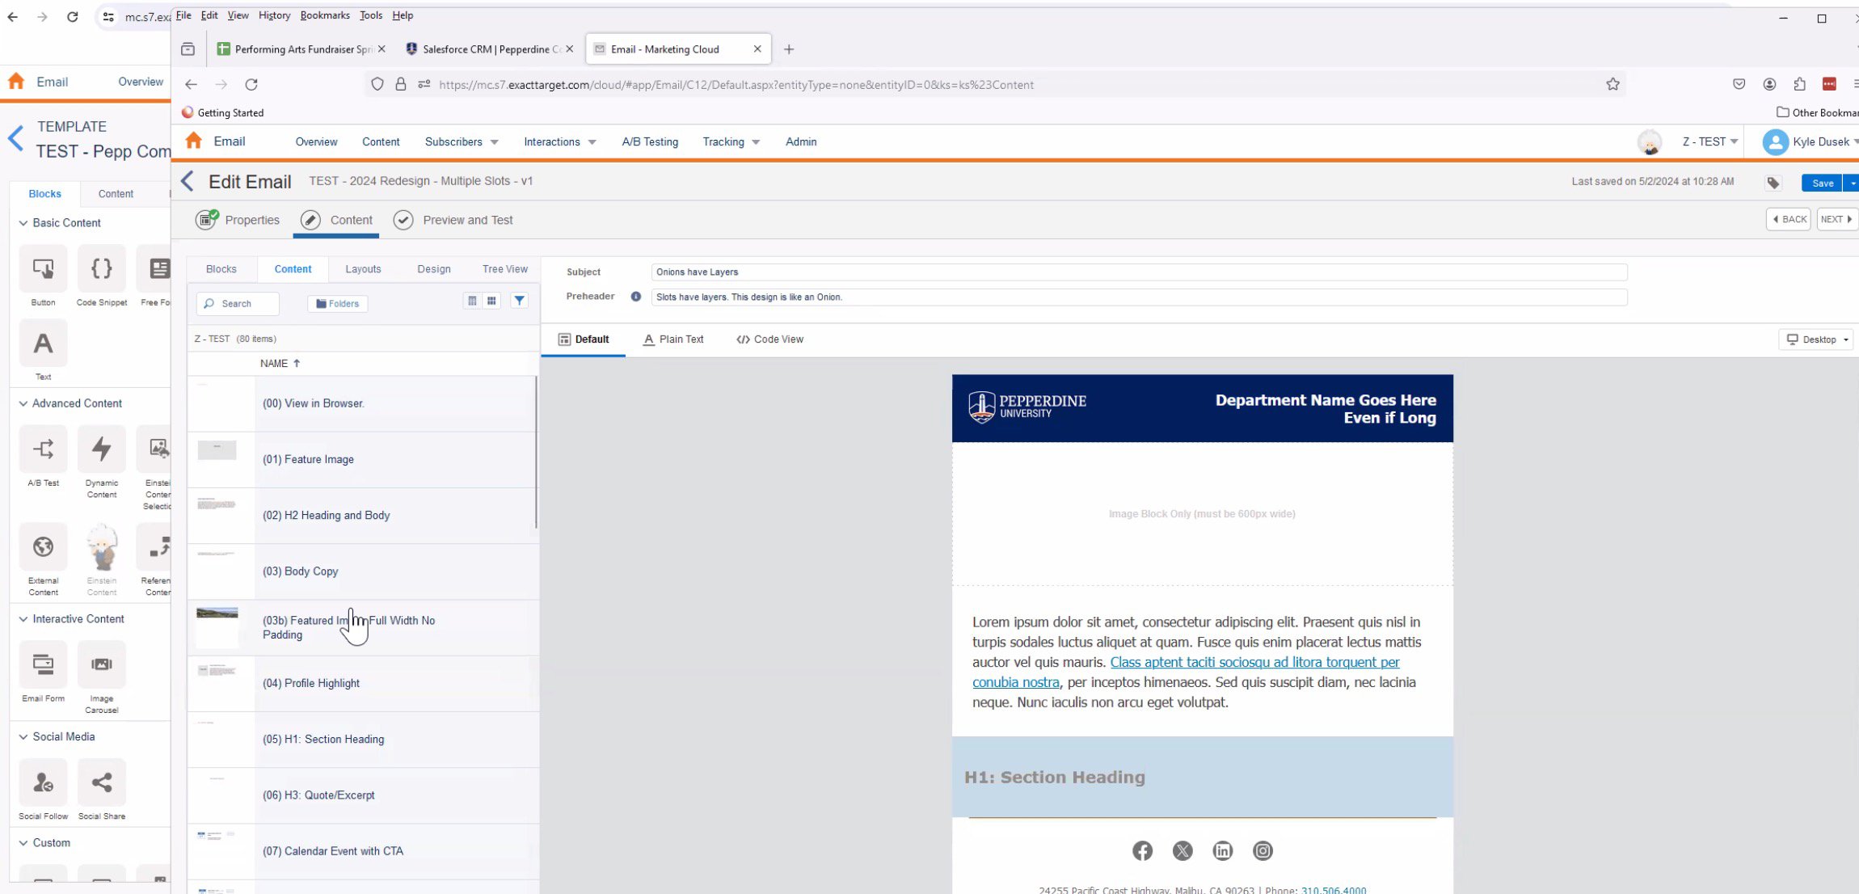Viewport: 1859px width, 894px height.
Task: Switch to the Tree View tab
Action: pos(505,269)
